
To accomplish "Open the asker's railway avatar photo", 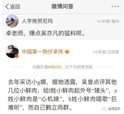I will point(12,21).
